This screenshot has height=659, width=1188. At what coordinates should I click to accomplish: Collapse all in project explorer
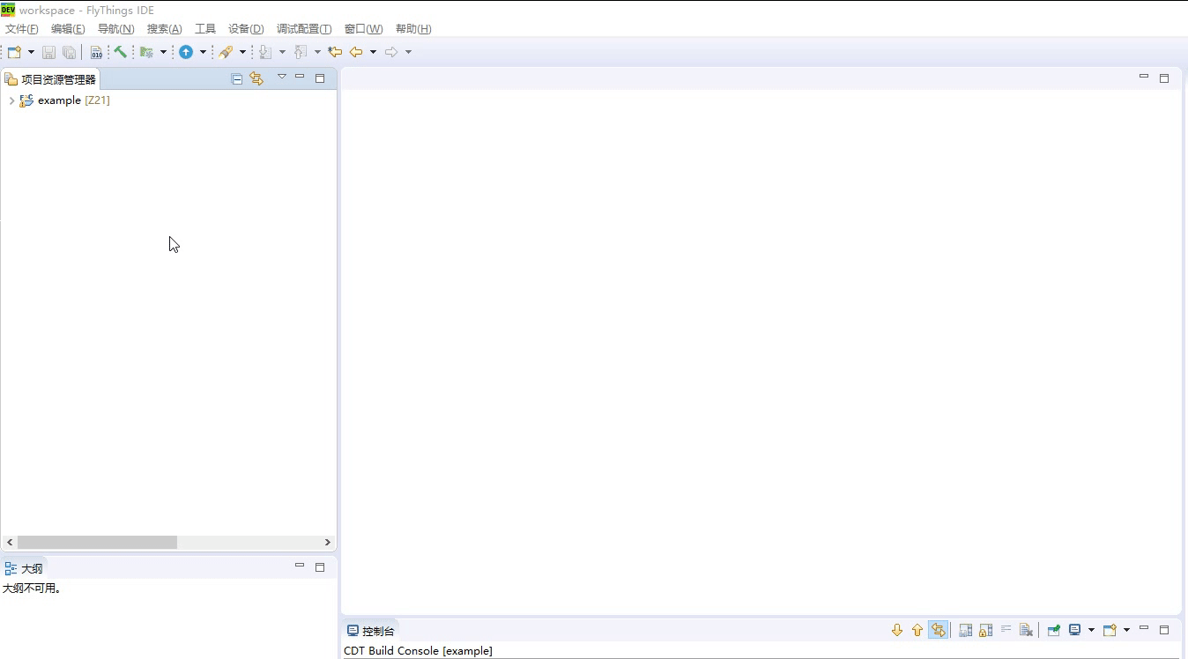tap(237, 78)
